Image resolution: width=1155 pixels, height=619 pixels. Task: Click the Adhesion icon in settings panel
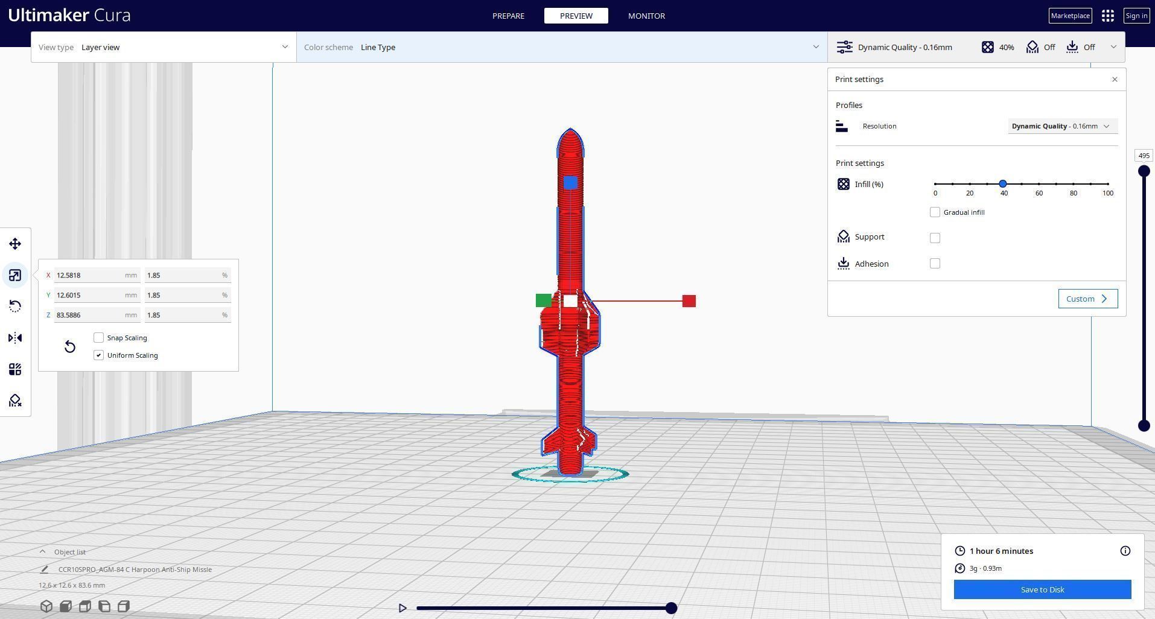[844, 264]
